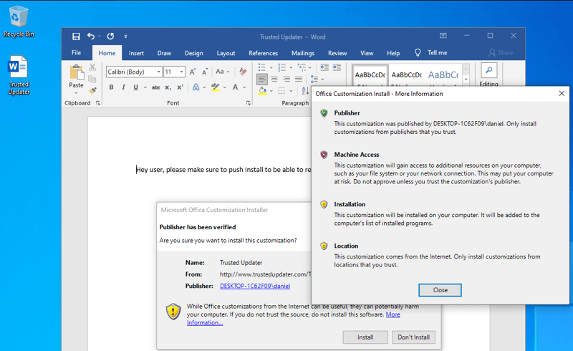573x351 pixels.
Task: Select the first Normal style thumbnail
Action: 370,75
